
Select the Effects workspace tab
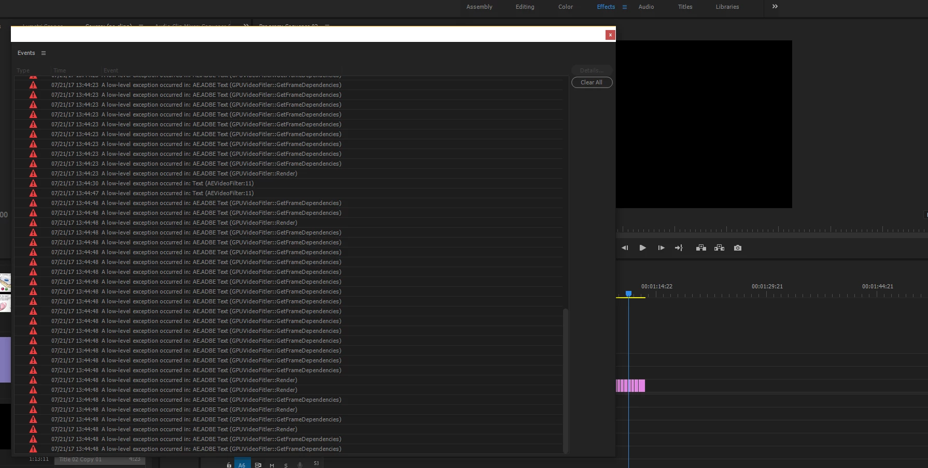pos(606,7)
